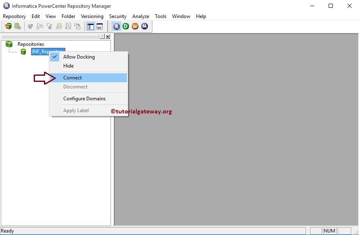This screenshot has width=359, height=235.
Task: Open the Folder menu
Action: [68, 16]
